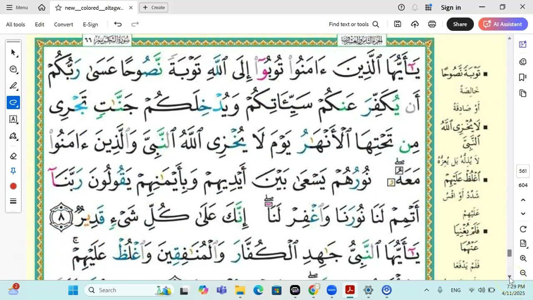Select the Add text box tool

13,119
